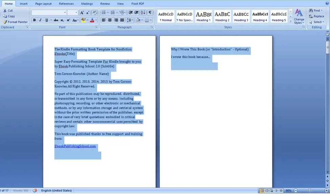Apply the No Spacing style

click(184, 16)
